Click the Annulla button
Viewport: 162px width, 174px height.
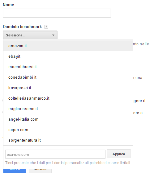tap(40, 171)
